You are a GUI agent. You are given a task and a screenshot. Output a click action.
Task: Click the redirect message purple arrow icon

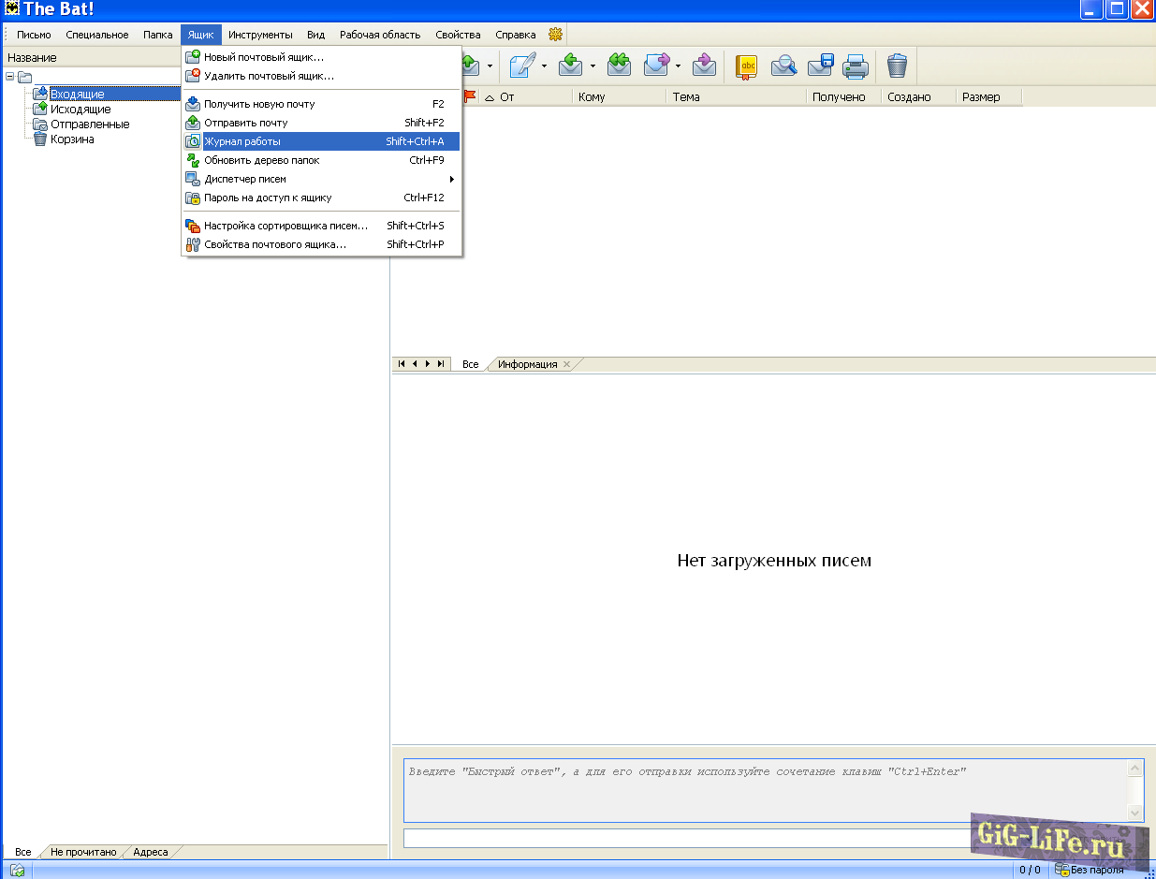point(704,66)
